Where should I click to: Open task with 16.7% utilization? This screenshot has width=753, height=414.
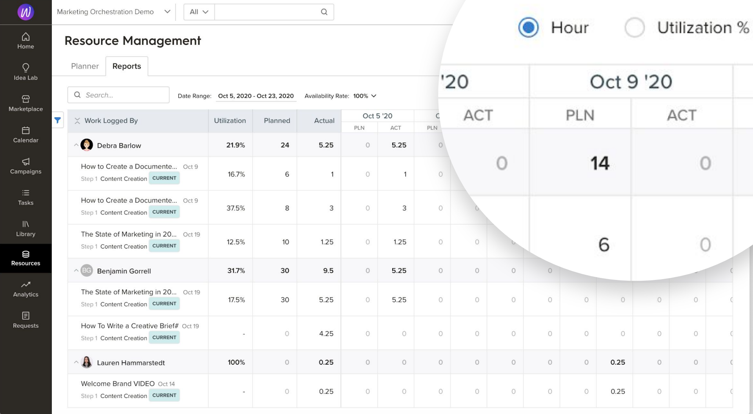click(x=129, y=167)
